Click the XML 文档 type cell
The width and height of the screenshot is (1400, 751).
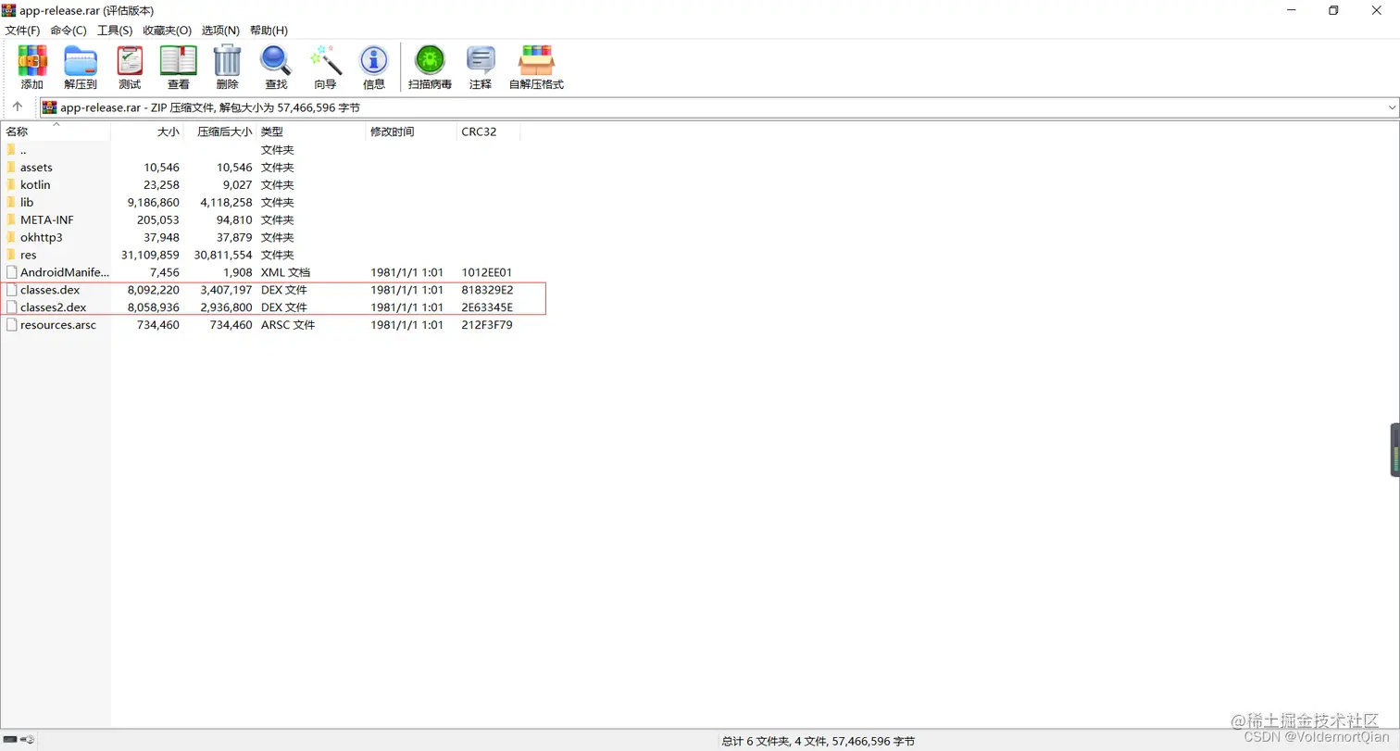click(x=285, y=272)
